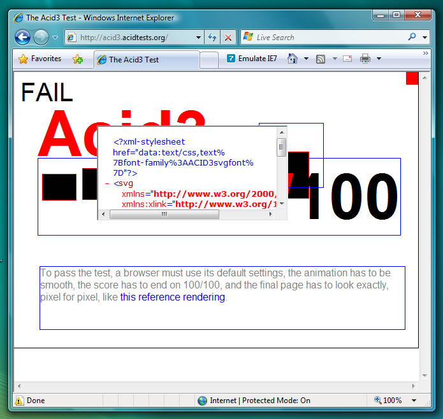
Task: Click the Forward navigation arrow
Action: click(41, 38)
